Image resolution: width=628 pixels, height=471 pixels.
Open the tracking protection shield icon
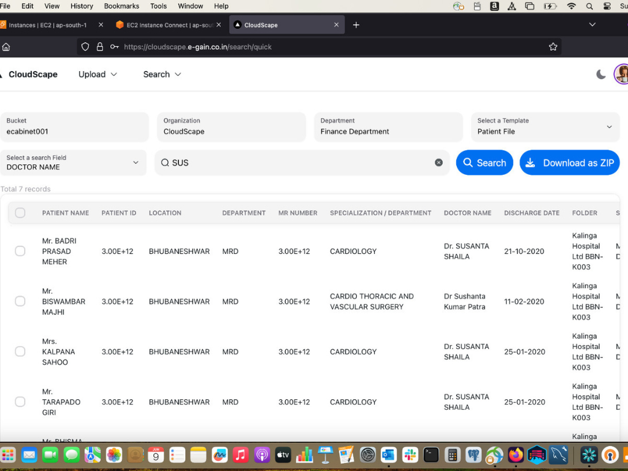(85, 47)
